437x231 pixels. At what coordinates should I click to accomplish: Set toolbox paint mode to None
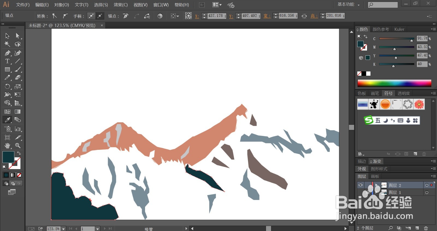point(19,175)
